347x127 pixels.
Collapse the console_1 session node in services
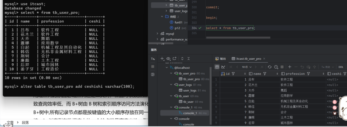click(171, 107)
